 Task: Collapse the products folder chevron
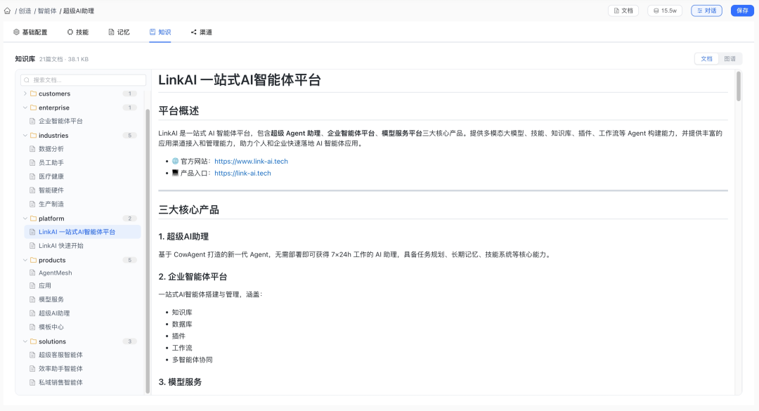coord(25,260)
